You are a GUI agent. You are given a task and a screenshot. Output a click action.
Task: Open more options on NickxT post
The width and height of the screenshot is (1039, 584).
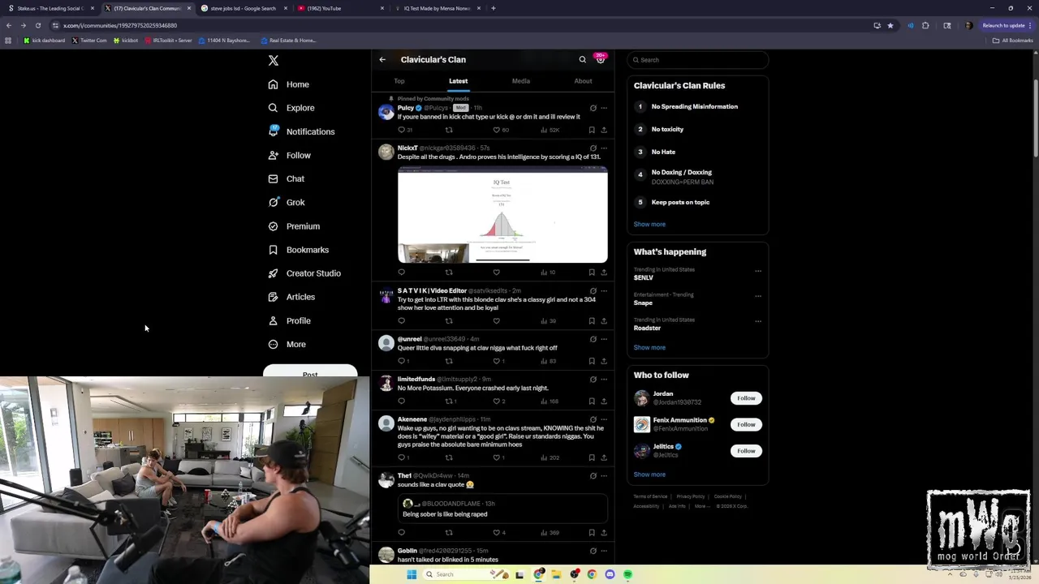[x=604, y=148]
